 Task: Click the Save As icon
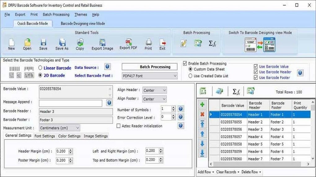(x=62, y=43)
